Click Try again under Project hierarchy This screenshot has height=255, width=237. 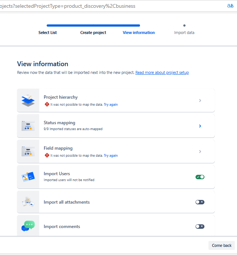tap(111, 105)
